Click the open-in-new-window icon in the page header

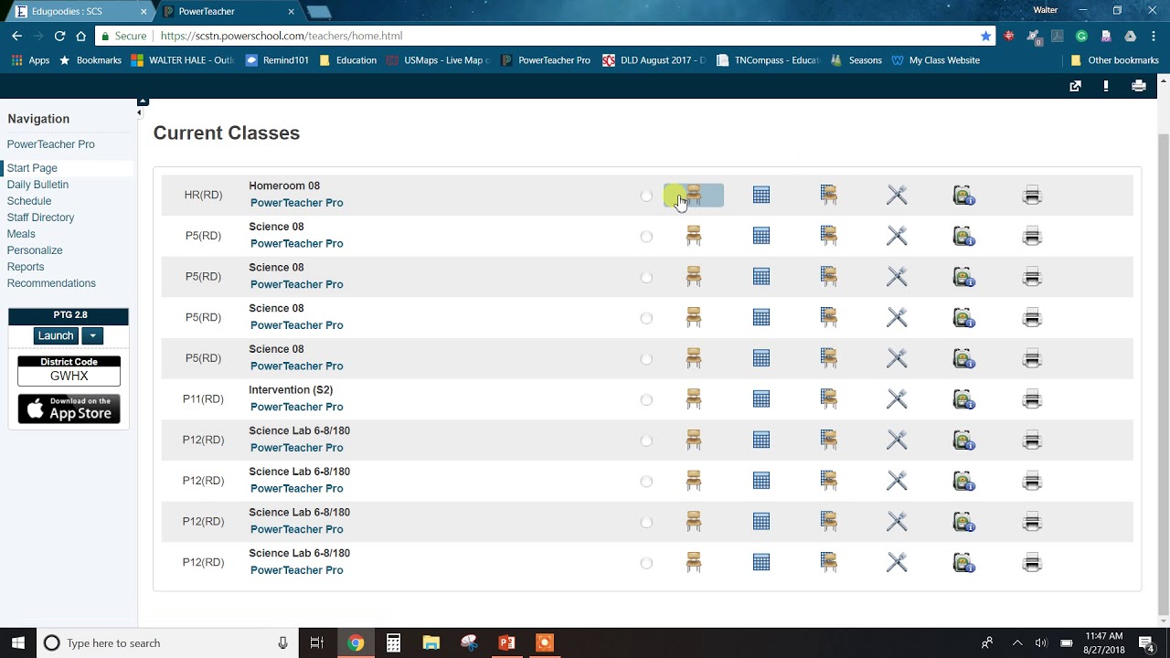(x=1075, y=86)
